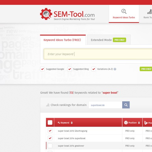
Task: Tick the select-all checkbox in table header
Action: [x=50, y=123]
